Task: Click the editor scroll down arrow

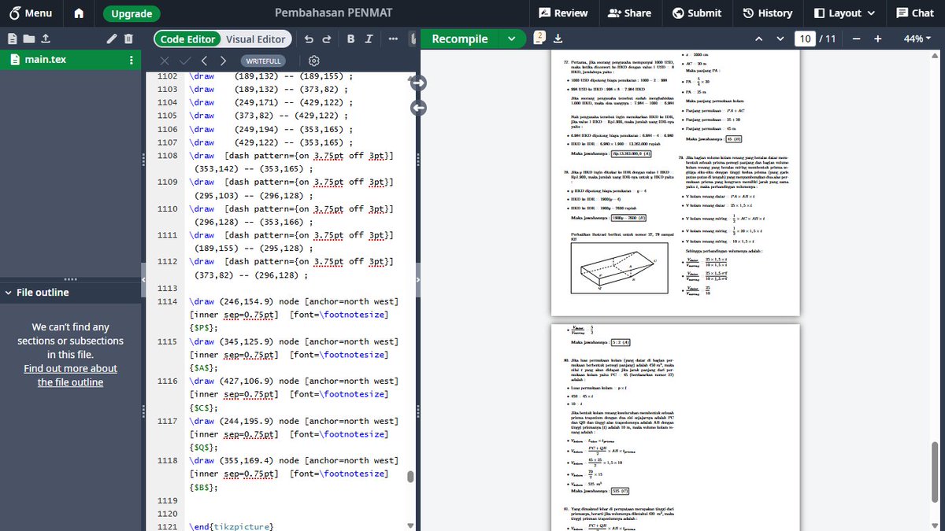Action: click(x=409, y=525)
